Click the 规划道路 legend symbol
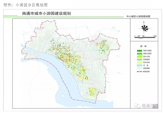This screenshot has height=113, width=163. coord(139,68)
